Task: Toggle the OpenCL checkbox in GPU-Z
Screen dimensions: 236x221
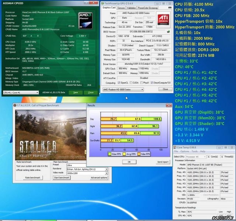Action: 119,83
